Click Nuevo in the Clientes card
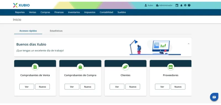The height and width of the screenshot is (105, 221). tap(133, 87)
